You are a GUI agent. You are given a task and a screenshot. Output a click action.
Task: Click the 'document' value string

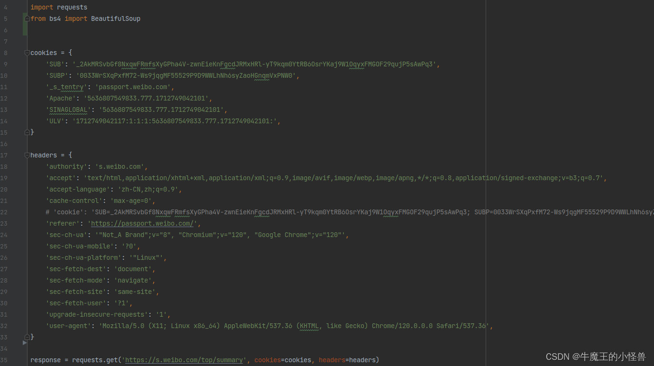[133, 269]
